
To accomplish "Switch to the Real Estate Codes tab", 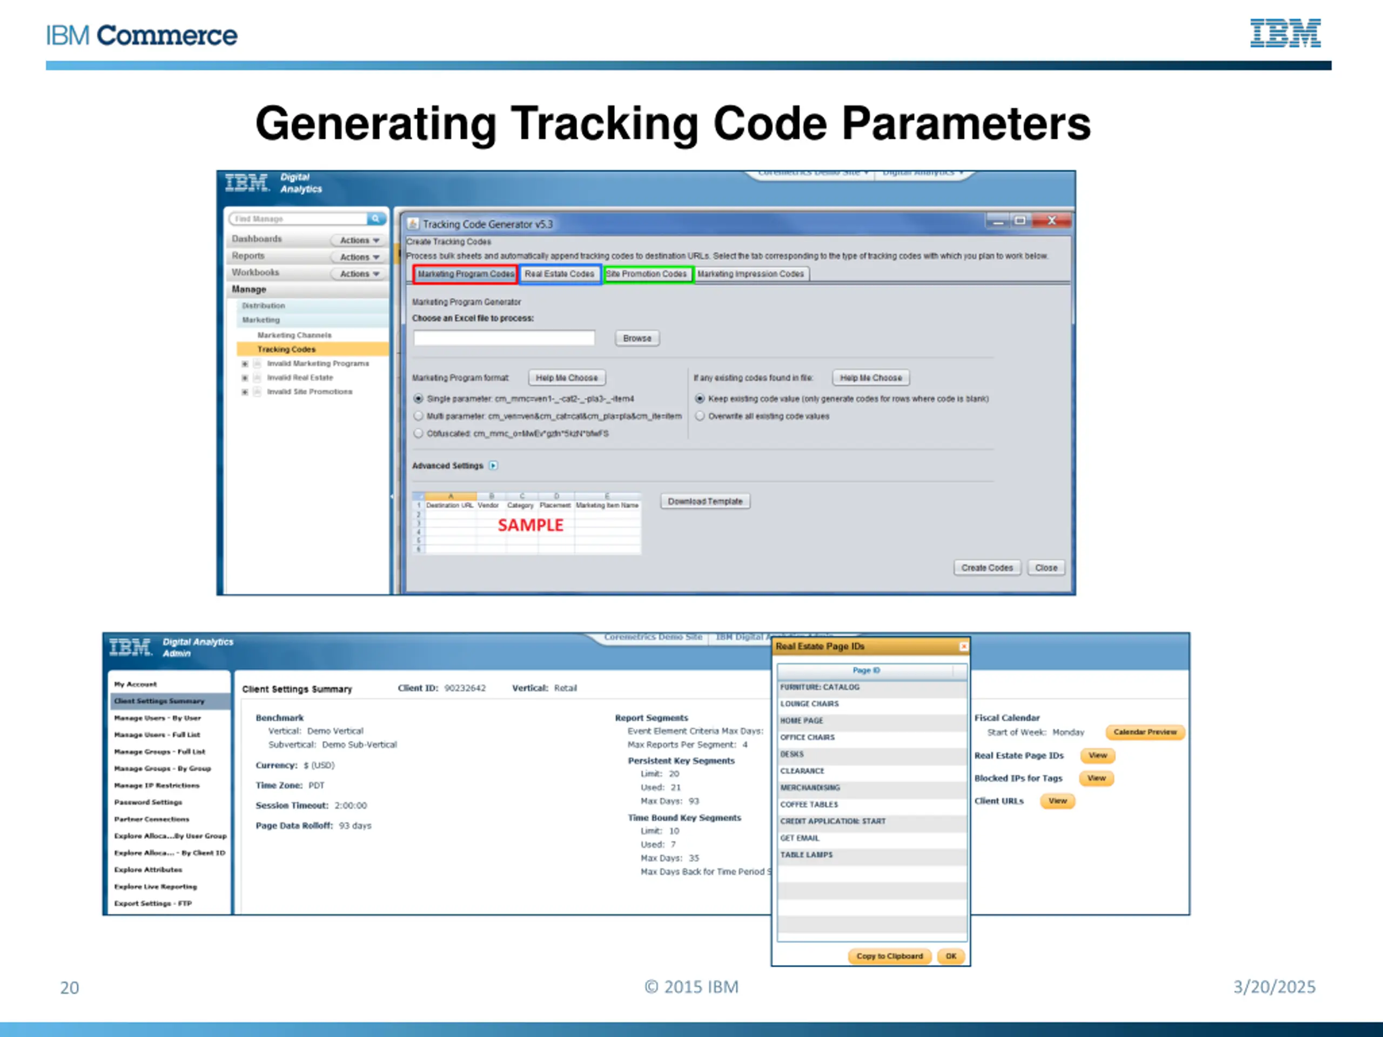I will pos(560,274).
